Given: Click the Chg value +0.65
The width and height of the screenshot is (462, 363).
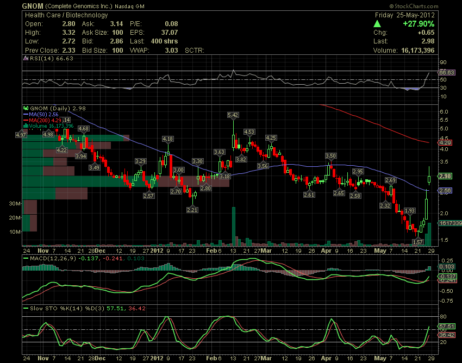Looking at the screenshot, I should (426, 33).
